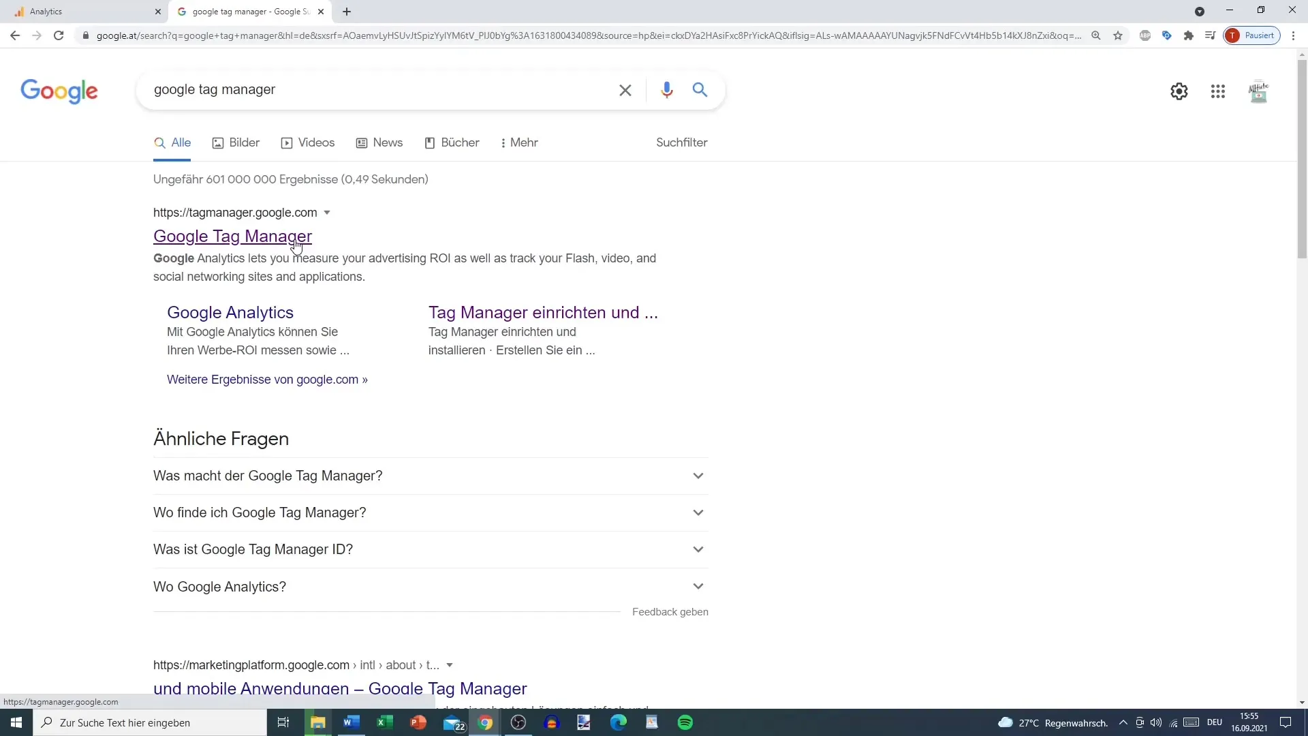Open the Google Tag Manager result link
Screen dimensions: 1308x736
232,236
